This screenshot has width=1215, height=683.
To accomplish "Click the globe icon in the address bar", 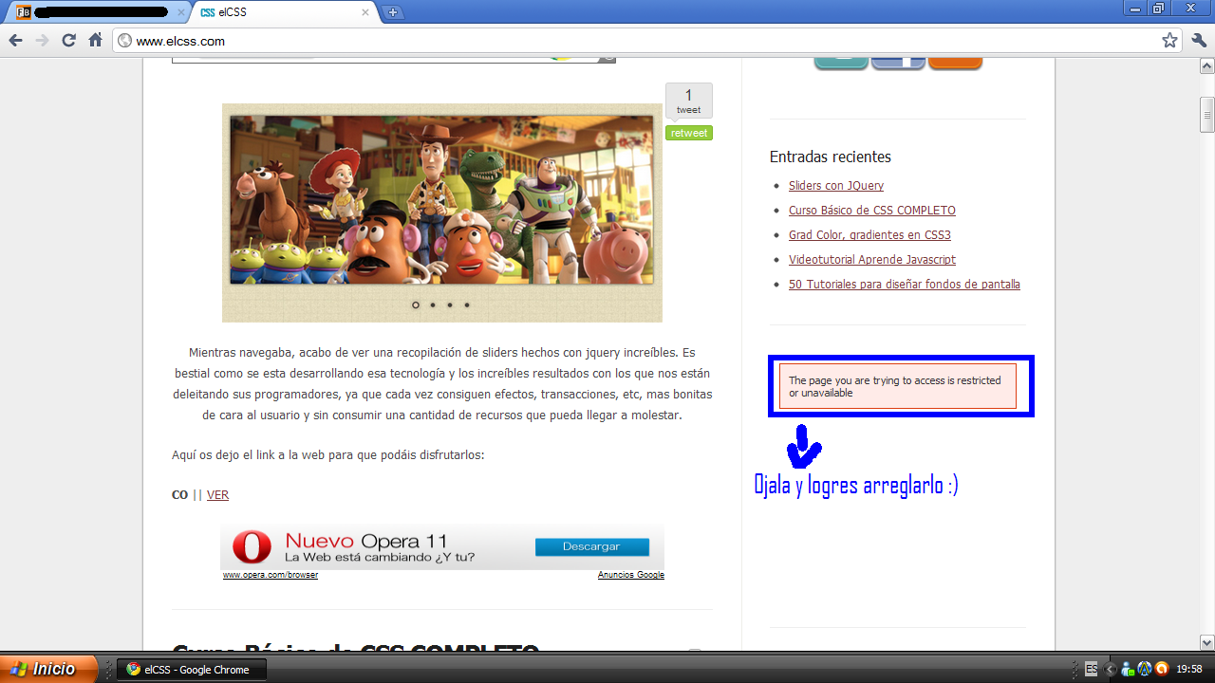I will [x=124, y=41].
